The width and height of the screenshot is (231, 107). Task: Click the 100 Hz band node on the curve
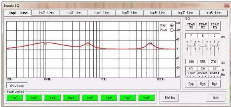[46, 44]
